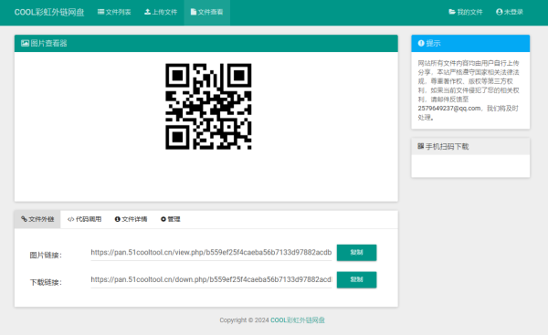
Task: Focus the 下载链接 URL field
Action: pos(211,280)
